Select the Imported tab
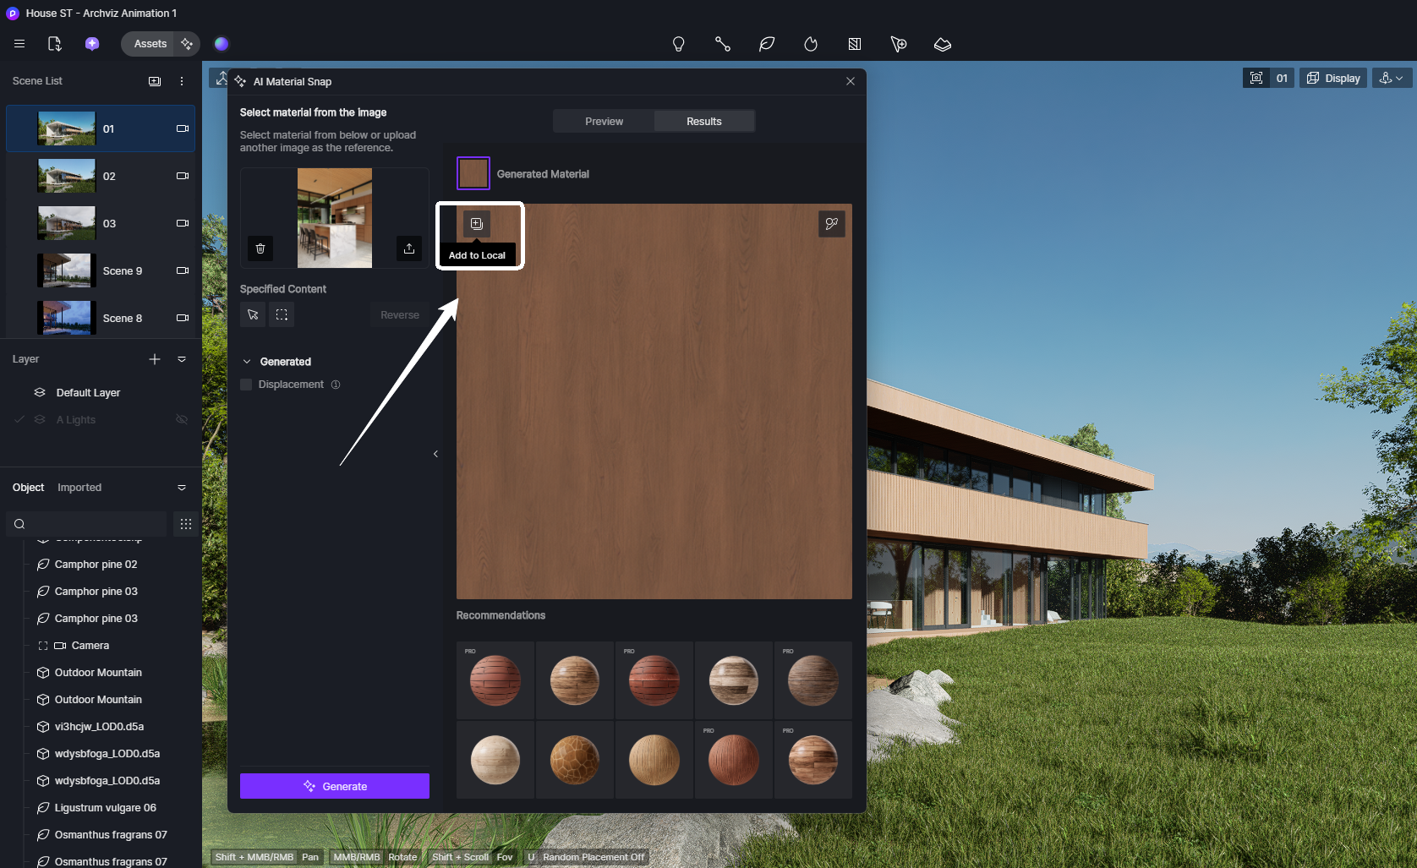This screenshot has height=868, width=1417. pos(79,488)
